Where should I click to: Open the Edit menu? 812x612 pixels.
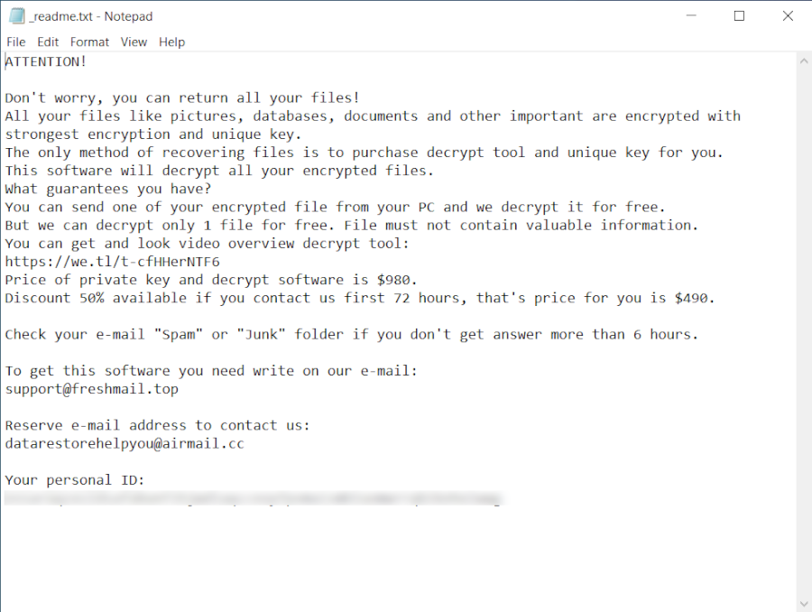[x=48, y=42]
